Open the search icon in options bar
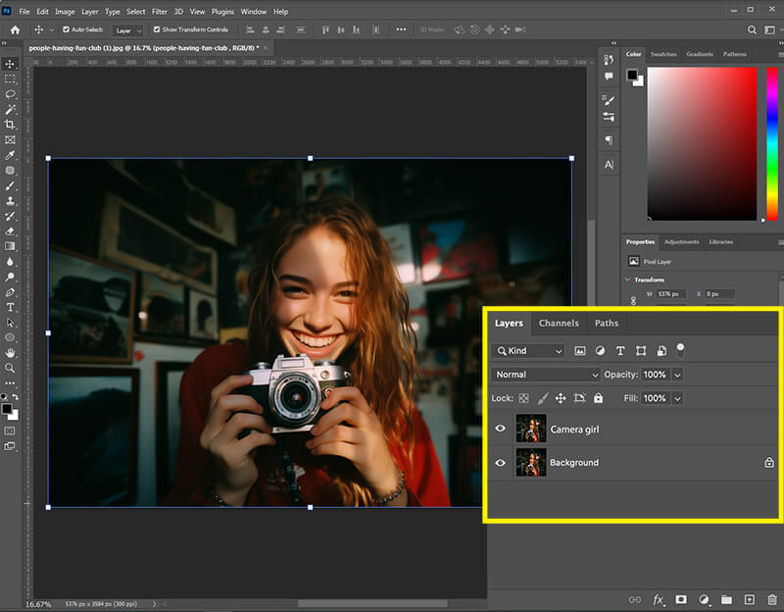Image resolution: width=784 pixels, height=612 pixels. [x=752, y=30]
